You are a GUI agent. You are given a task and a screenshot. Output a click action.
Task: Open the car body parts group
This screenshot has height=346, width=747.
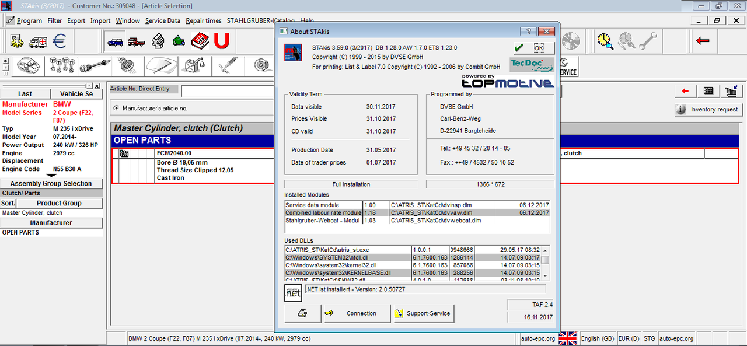[x=29, y=66]
